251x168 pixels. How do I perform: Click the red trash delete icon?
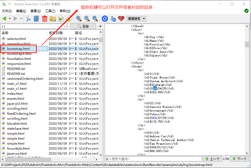pos(45,19)
